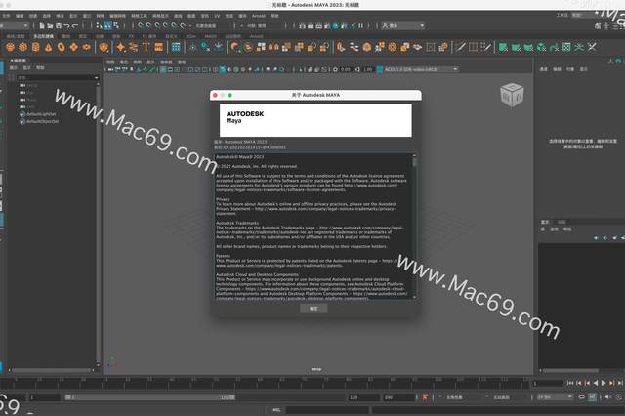Click the Multi-Cut knife shelf icon
This screenshot has height=416, width=625.
460,47
